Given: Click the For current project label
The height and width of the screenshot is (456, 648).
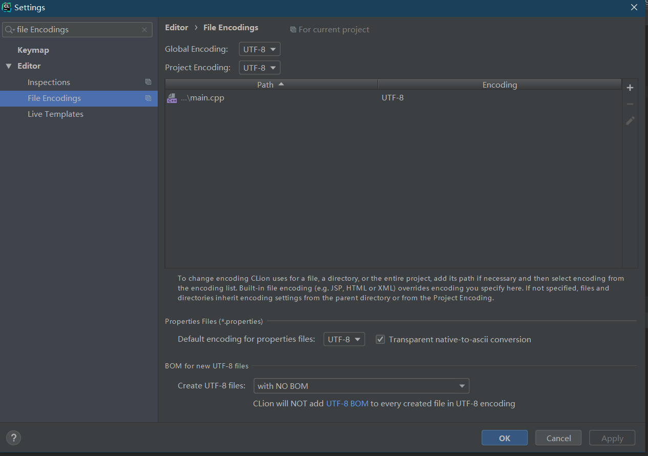Looking at the screenshot, I should point(334,30).
